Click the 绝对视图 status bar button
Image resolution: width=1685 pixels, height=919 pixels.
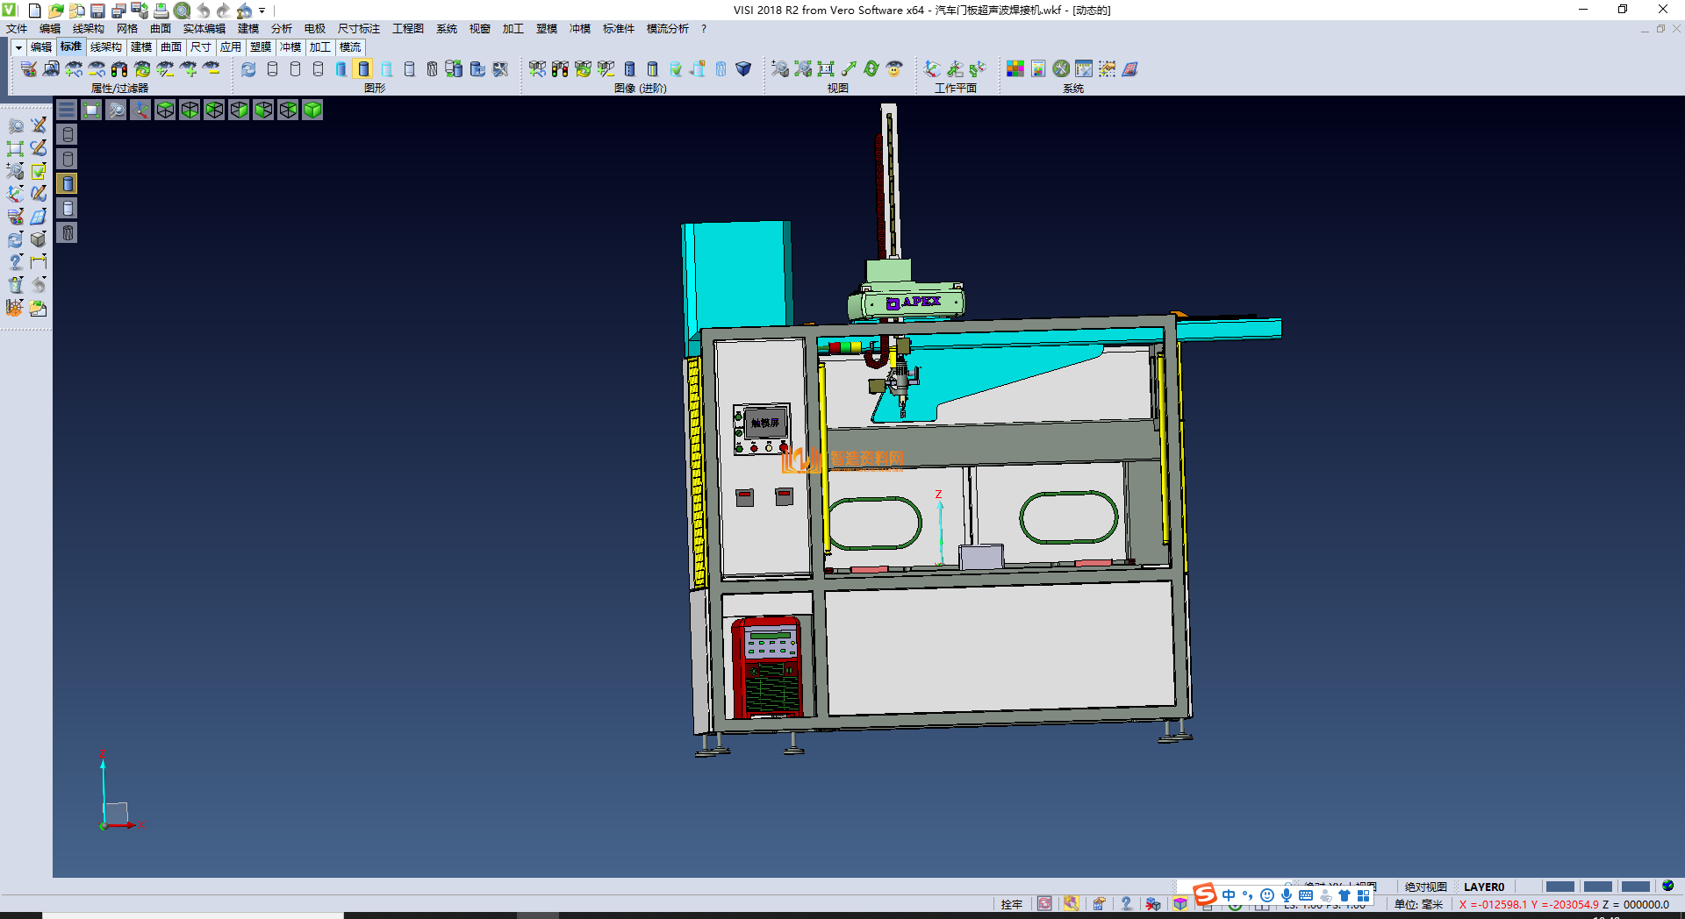coord(1425,887)
